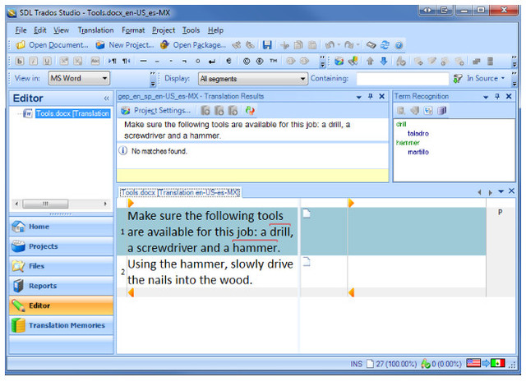Click the term 'taladro'
The height and width of the screenshot is (381, 526).
[x=418, y=133]
